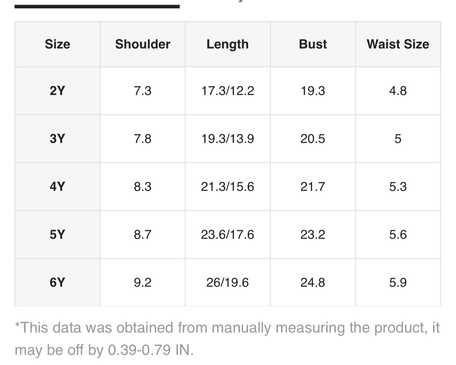
Task: Select the 4Y size row label
Action: pos(58,186)
